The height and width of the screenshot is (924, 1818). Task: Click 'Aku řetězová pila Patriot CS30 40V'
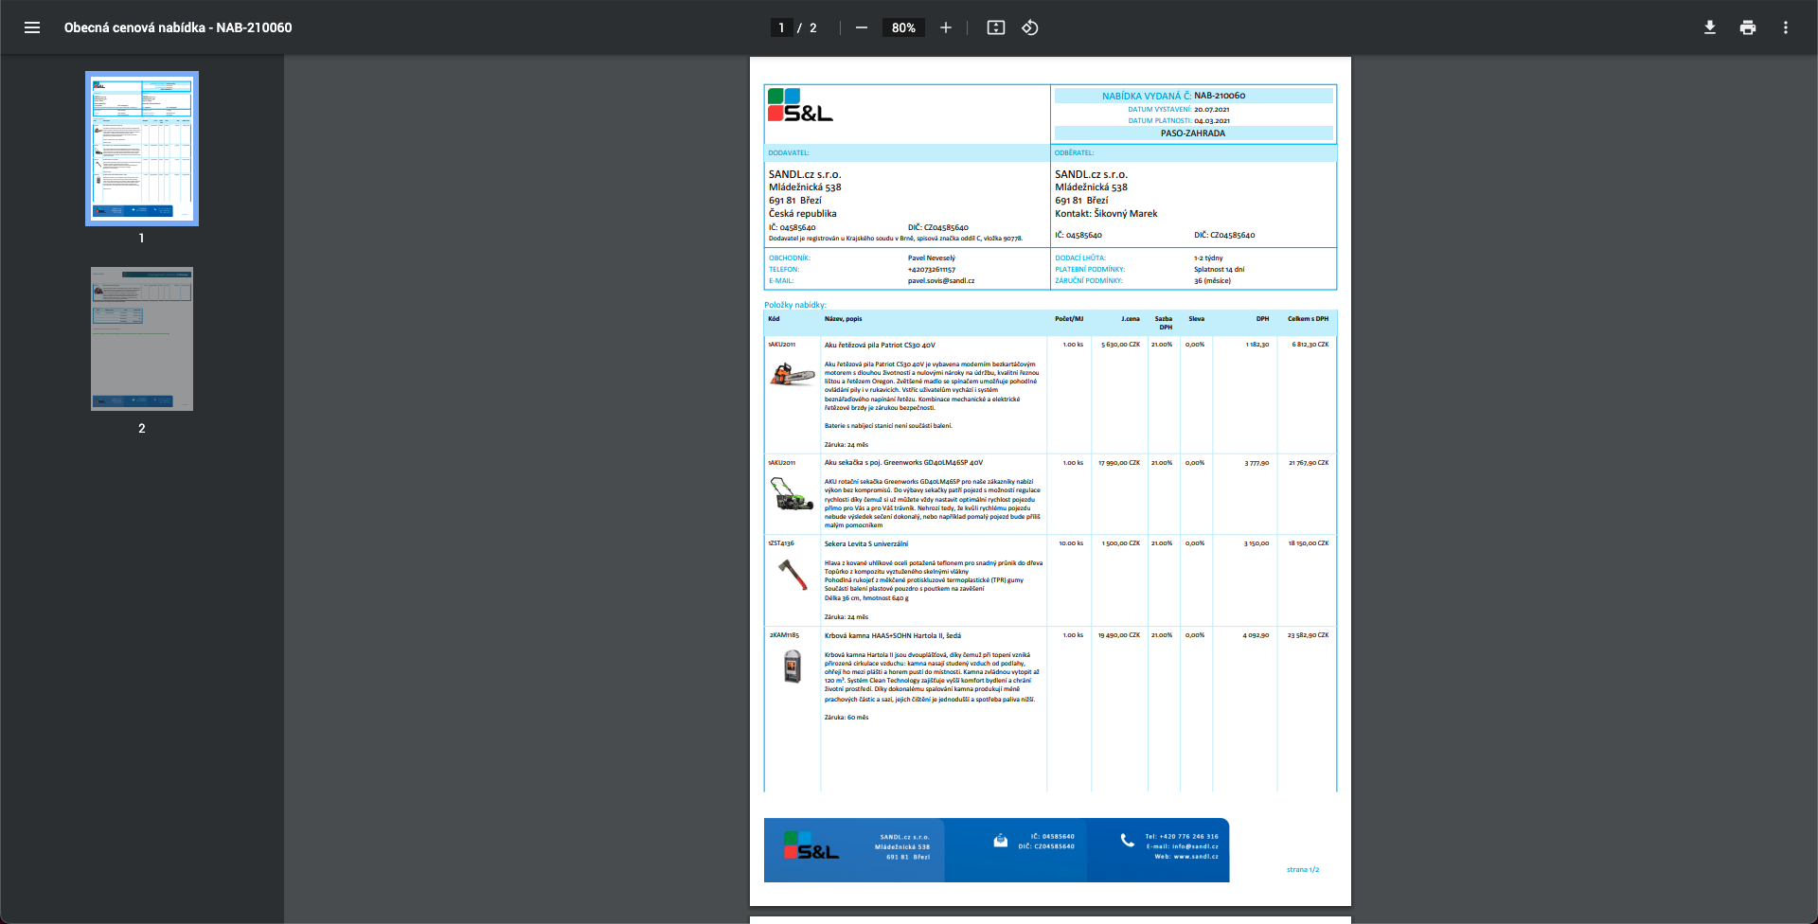(x=880, y=346)
